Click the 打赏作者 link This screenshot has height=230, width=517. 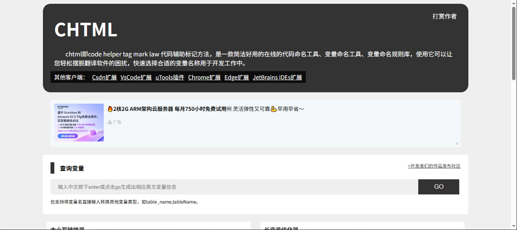[x=444, y=16]
